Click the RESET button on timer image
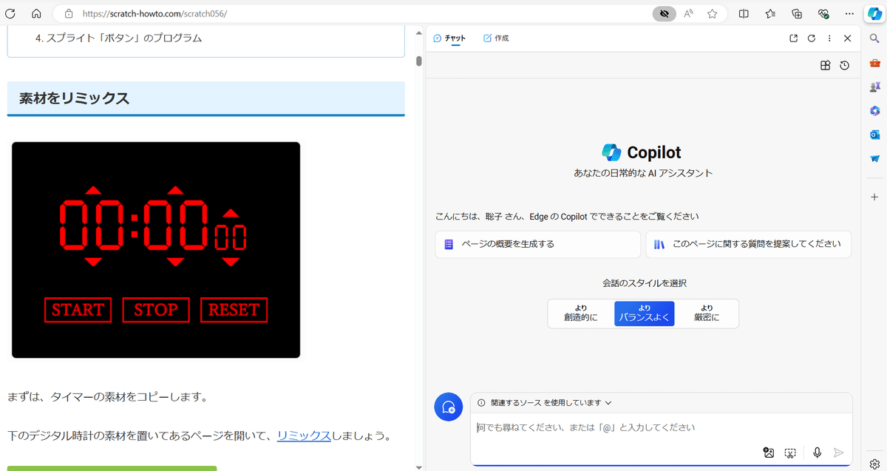The height and width of the screenshot is (471, 887). tap(234, 310)
